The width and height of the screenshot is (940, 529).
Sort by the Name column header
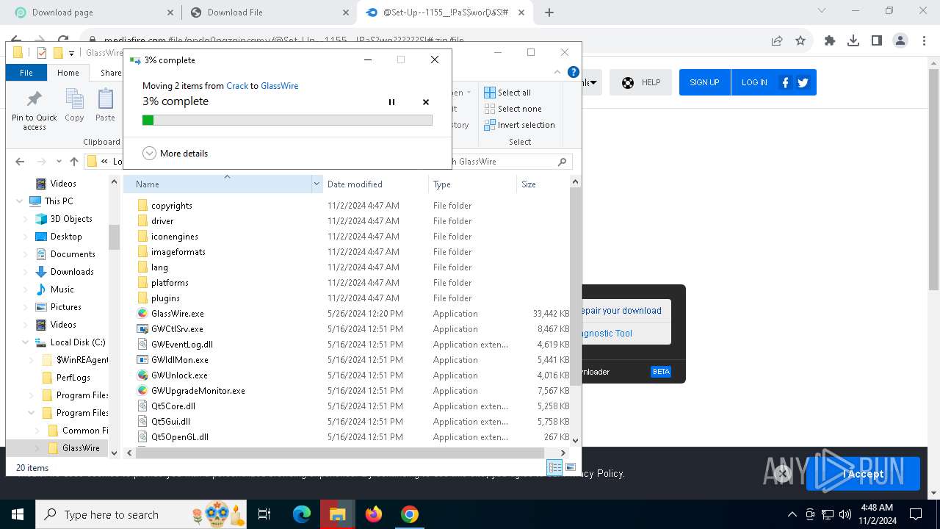click(x=217, y=184)
